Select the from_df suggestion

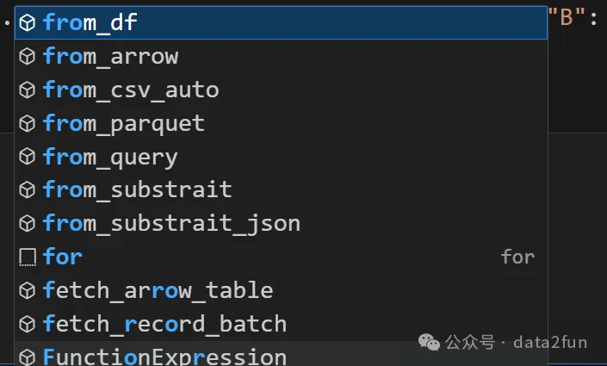[x=90, y=23]
